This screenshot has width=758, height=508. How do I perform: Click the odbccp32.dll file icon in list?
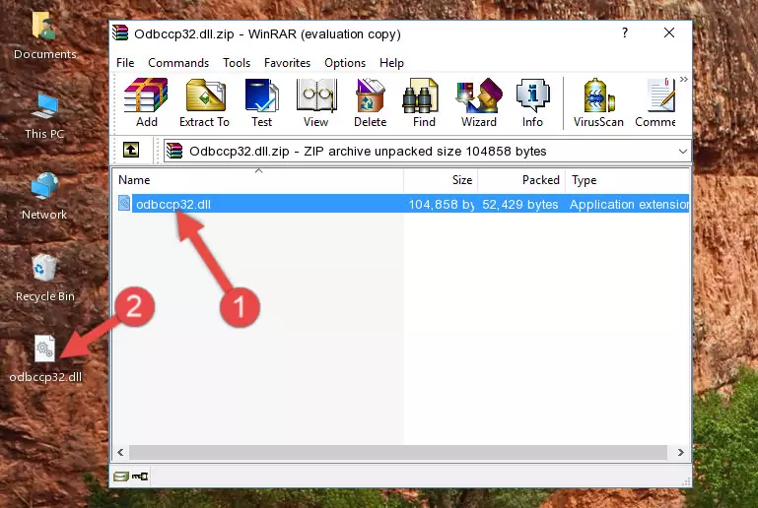point(124,203)
